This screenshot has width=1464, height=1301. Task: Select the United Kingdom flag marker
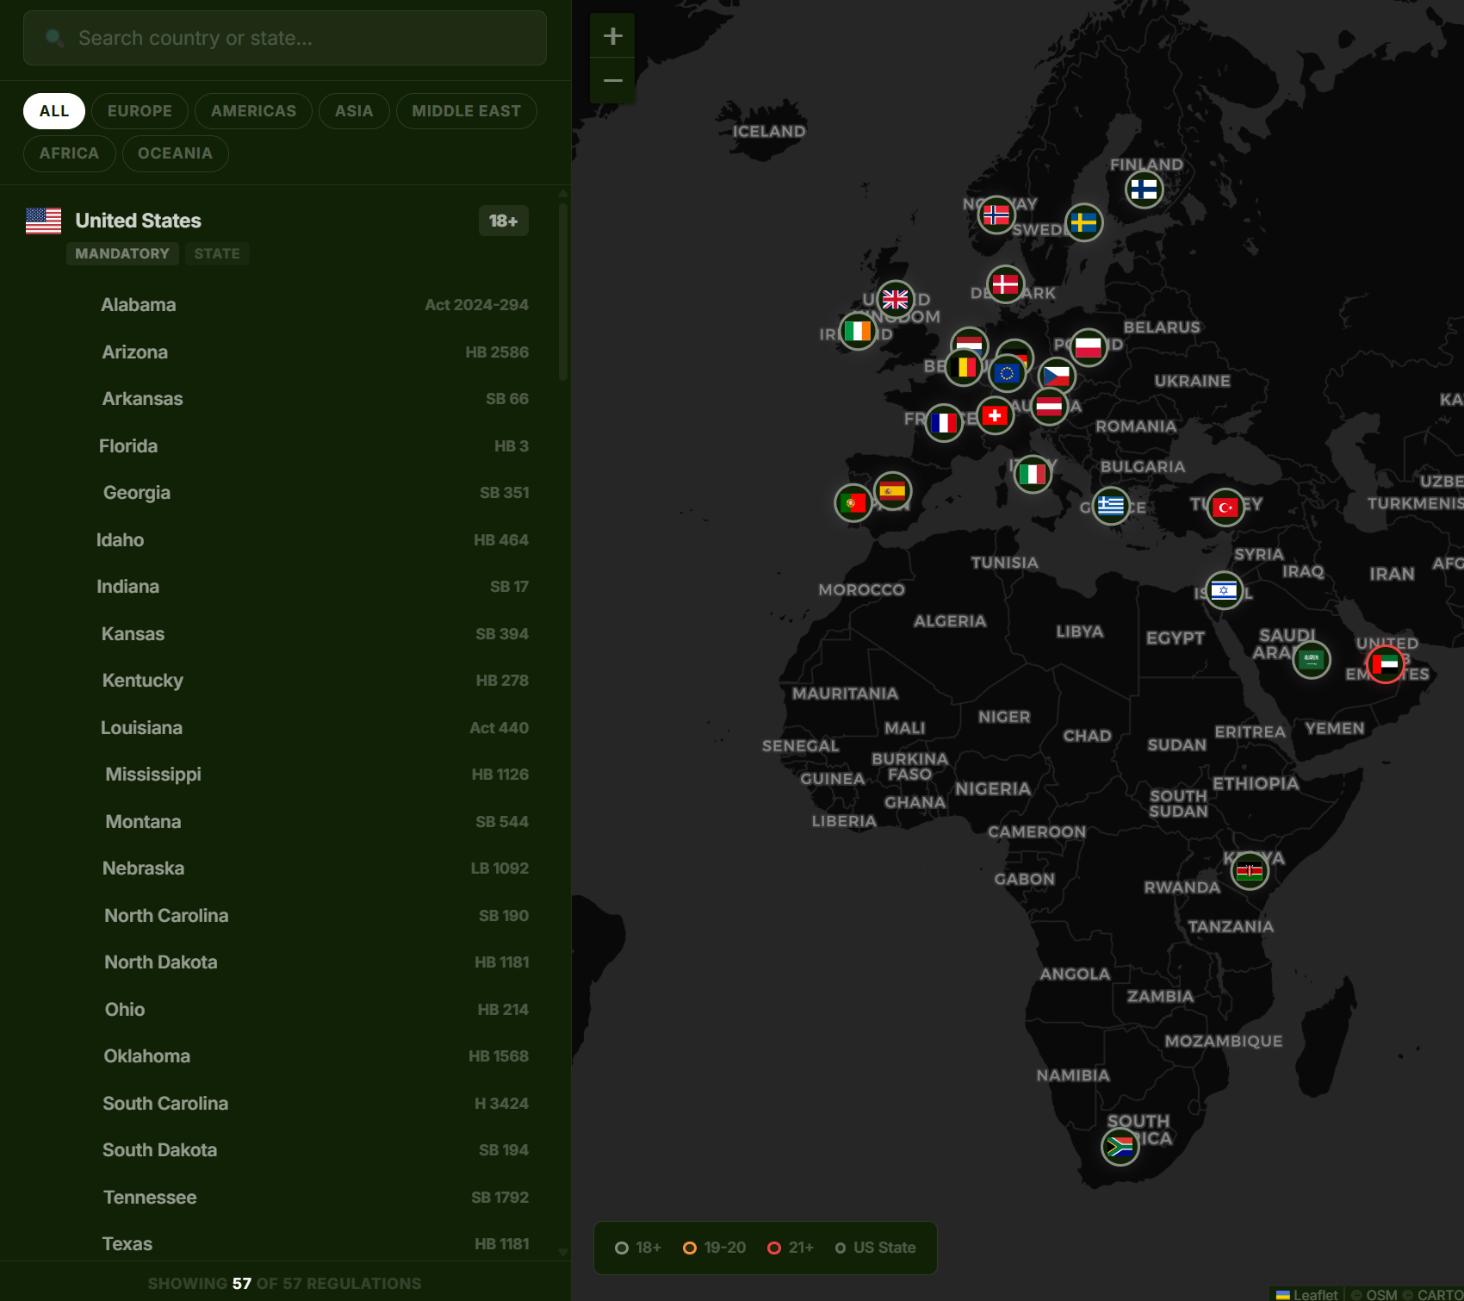point(896,300)
